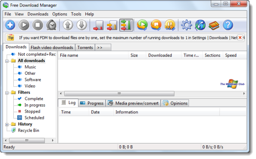Switch to the Downloads tab
The width and height of the screenshot is (256, 159).
tap(16, 47)
